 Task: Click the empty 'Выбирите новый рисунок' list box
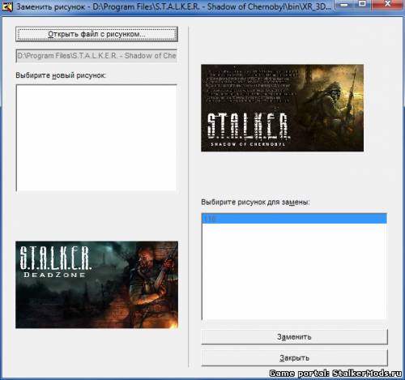coord(96,138)
